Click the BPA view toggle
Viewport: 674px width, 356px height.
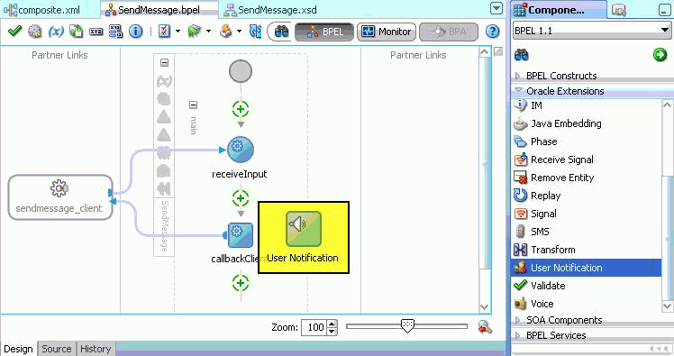(449, 32)
